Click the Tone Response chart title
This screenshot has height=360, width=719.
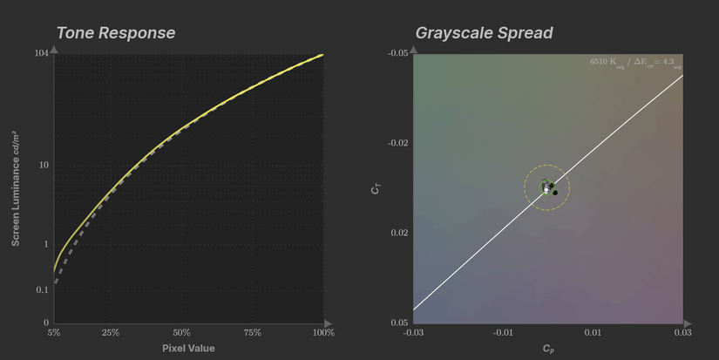[116, 33]
